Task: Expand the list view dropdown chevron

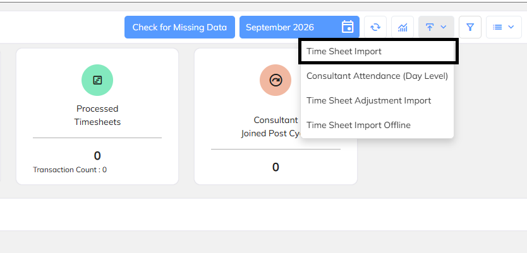Action: [511, 27]
